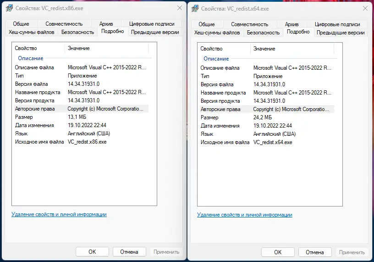The width and height of the screenshot is (374, 262).
Task: Open Цифровые подписи tab in x64 window
Action: click(x=337, y=24)
